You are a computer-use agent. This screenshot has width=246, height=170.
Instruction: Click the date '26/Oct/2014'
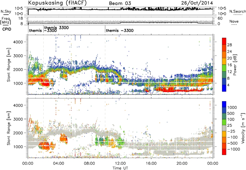[x=197, y=3]
